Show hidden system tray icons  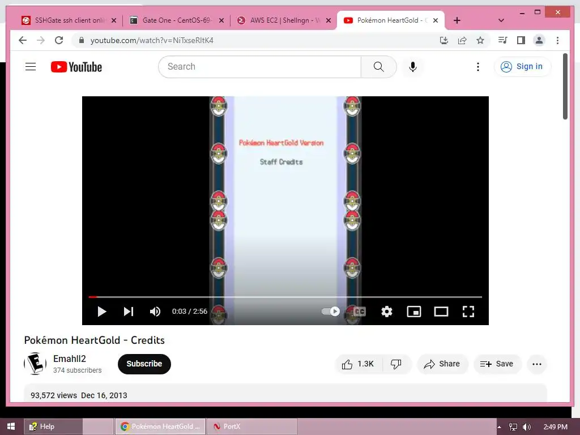pyautogui.click(x=500, y=427)
